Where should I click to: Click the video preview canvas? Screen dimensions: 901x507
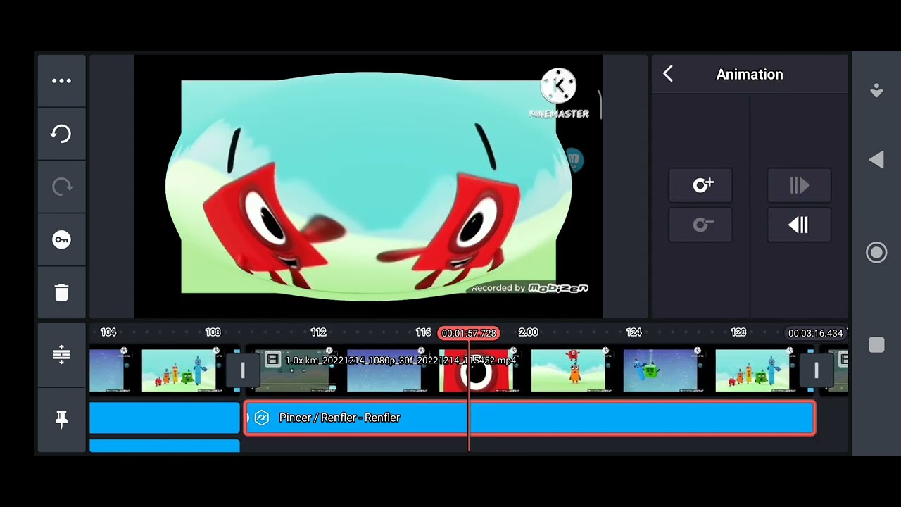tap(369, 187)
